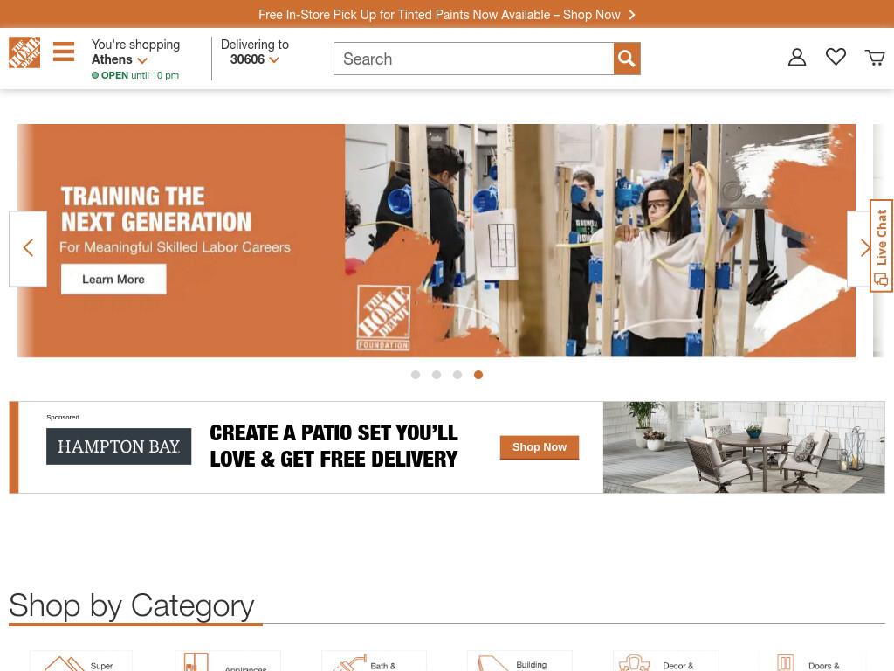
Task: Open the hamburger menu
Action: (64, 52)
